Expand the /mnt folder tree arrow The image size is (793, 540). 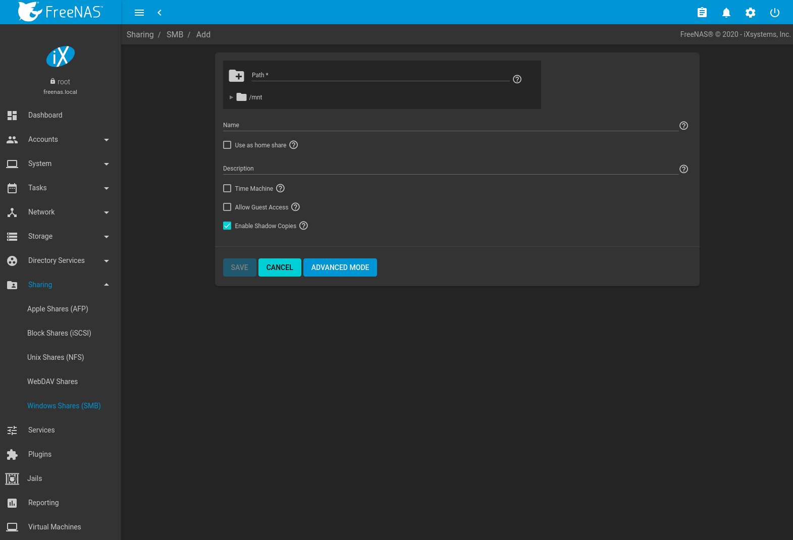click(231, 97)
